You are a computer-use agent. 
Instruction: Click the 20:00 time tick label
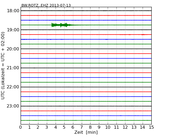[x=13, y=49]
